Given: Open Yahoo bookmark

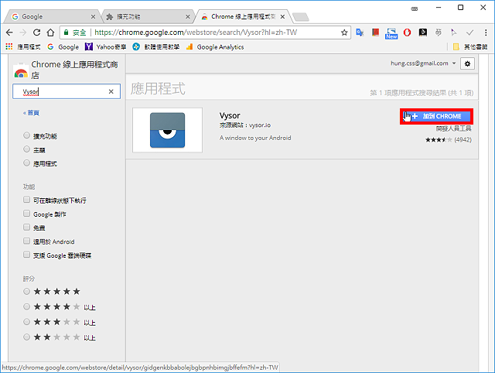Looking at the screenshot, I should [105, 47].
